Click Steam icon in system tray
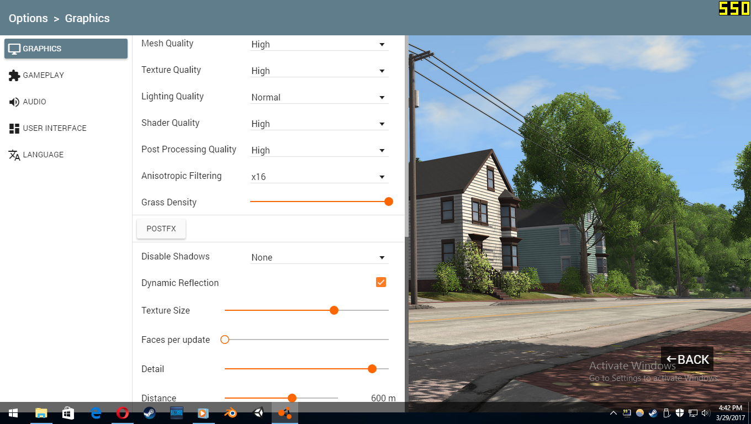 [653, 412]
